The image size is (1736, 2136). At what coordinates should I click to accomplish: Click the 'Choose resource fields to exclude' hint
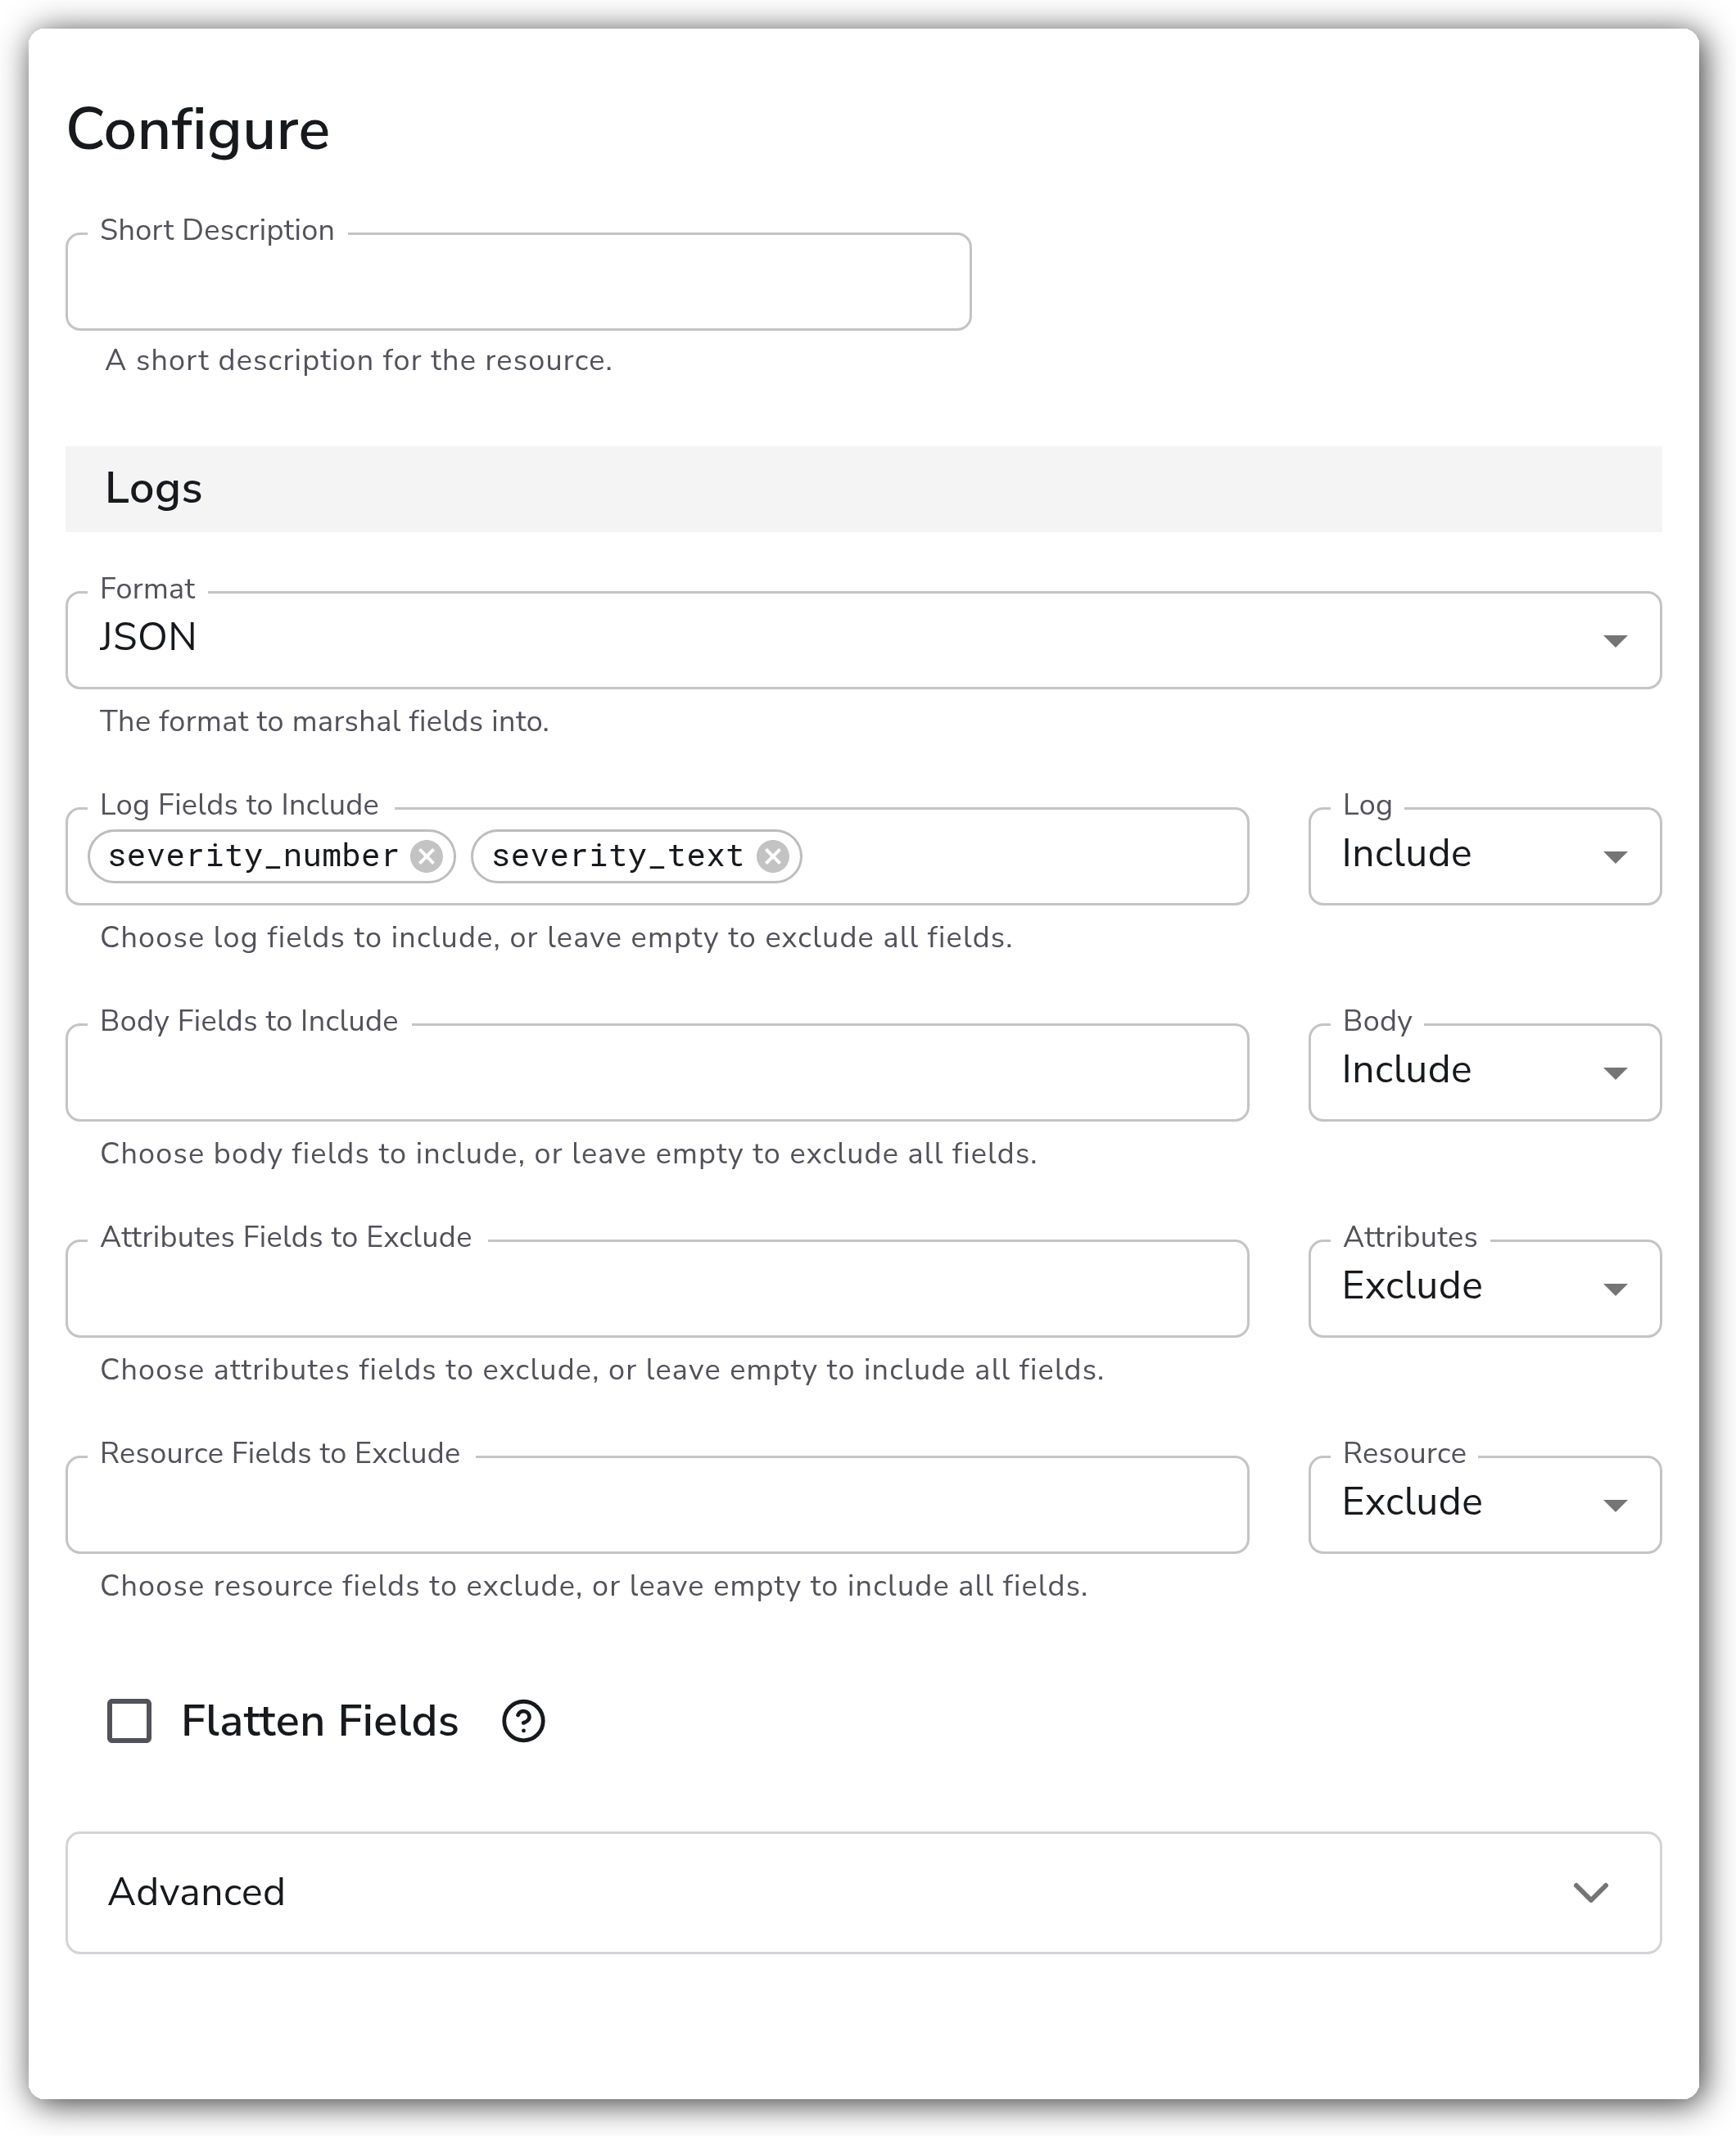tap(594, 1585)
